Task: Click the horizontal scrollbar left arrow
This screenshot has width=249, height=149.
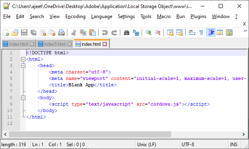Action: 5,134
